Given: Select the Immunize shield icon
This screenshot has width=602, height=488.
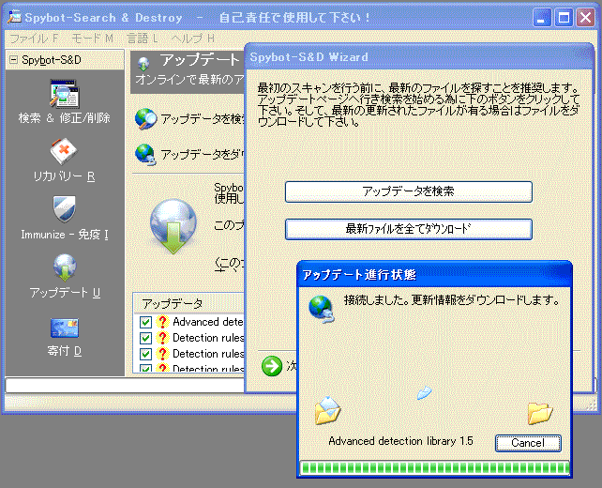Looking at the screenshot, I should coord(64,209).
